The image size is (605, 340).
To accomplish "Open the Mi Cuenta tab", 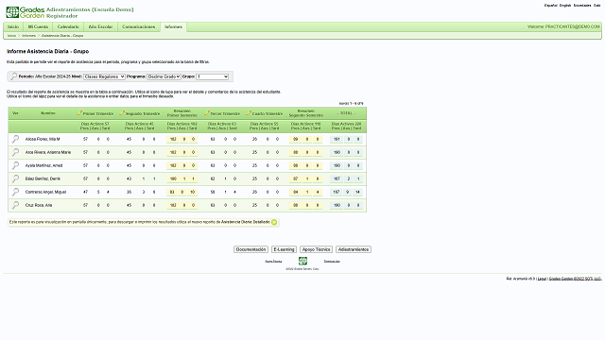I will (38, 26).
